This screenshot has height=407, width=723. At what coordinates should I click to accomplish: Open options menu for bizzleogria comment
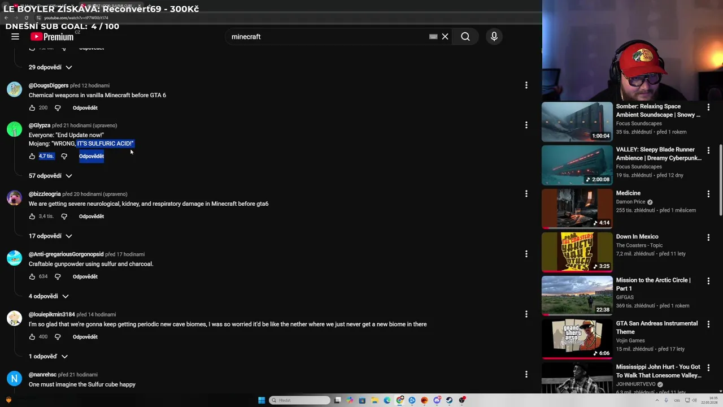pos(526,194)
